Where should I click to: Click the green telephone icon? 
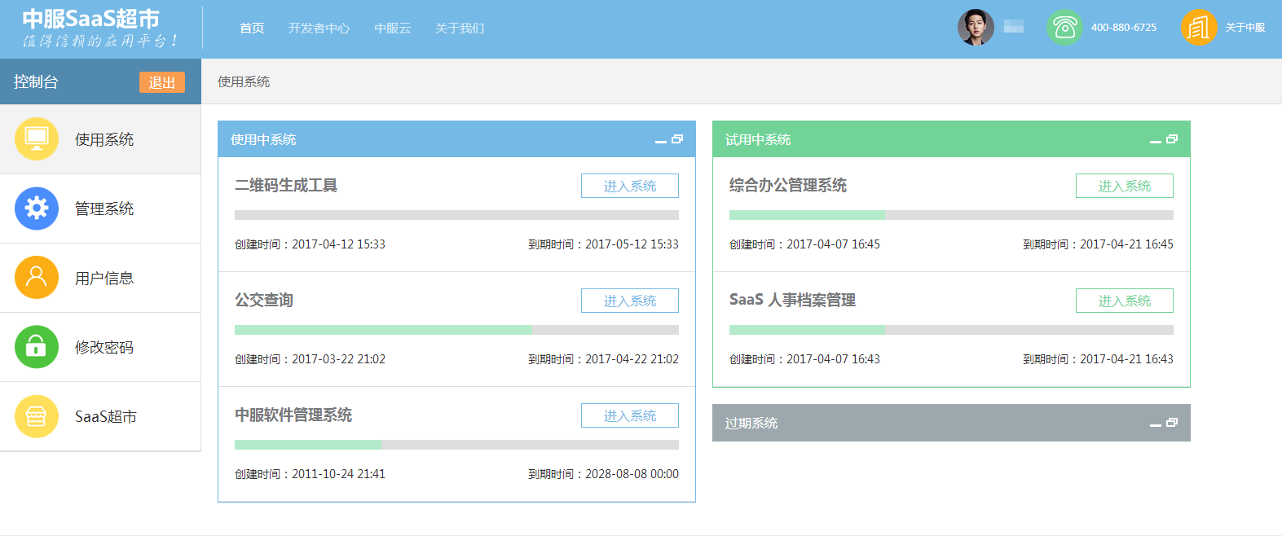click(1064, 28)
